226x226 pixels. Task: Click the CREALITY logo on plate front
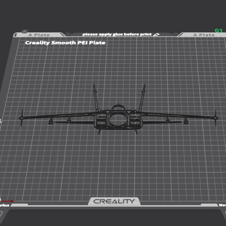click(114, 201)
